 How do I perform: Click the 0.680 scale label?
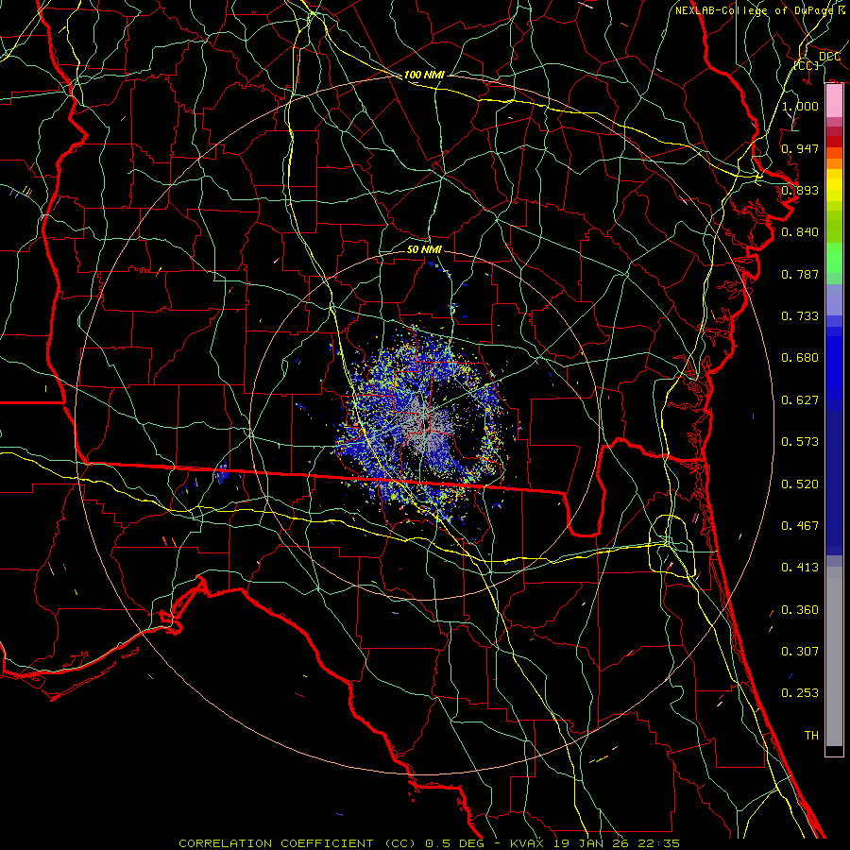(800, 358)
